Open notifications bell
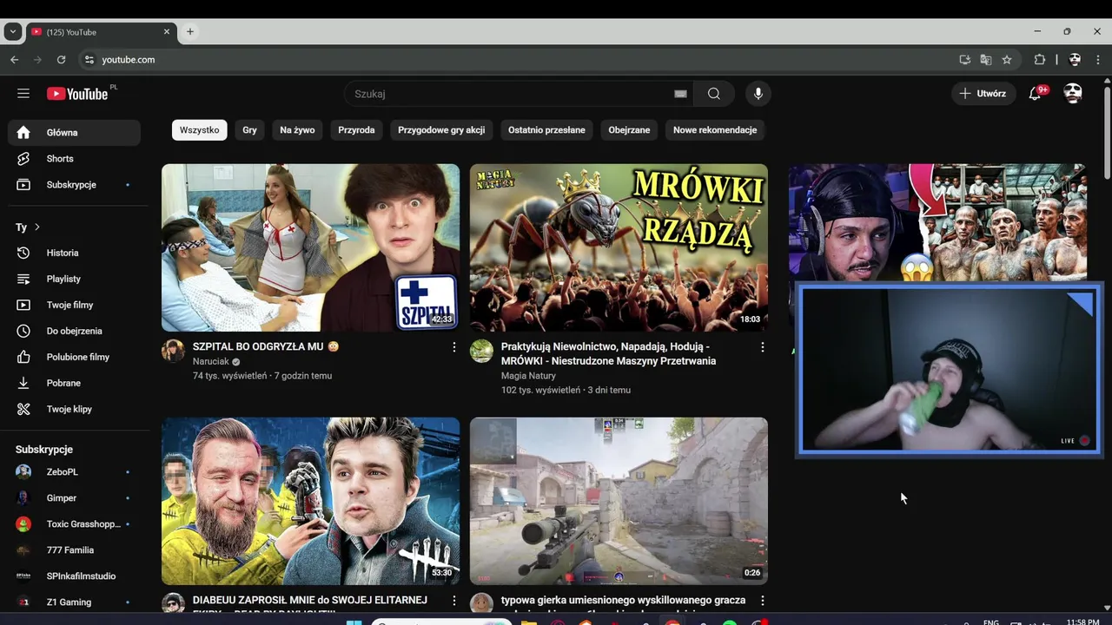Viewport: 1112px width, 625px height. (1036, 94)
